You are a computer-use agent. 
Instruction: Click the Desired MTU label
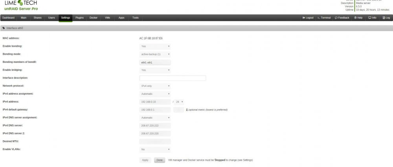point(11,141)
